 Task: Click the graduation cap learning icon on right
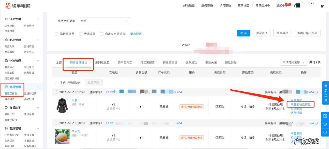(325, 124)
